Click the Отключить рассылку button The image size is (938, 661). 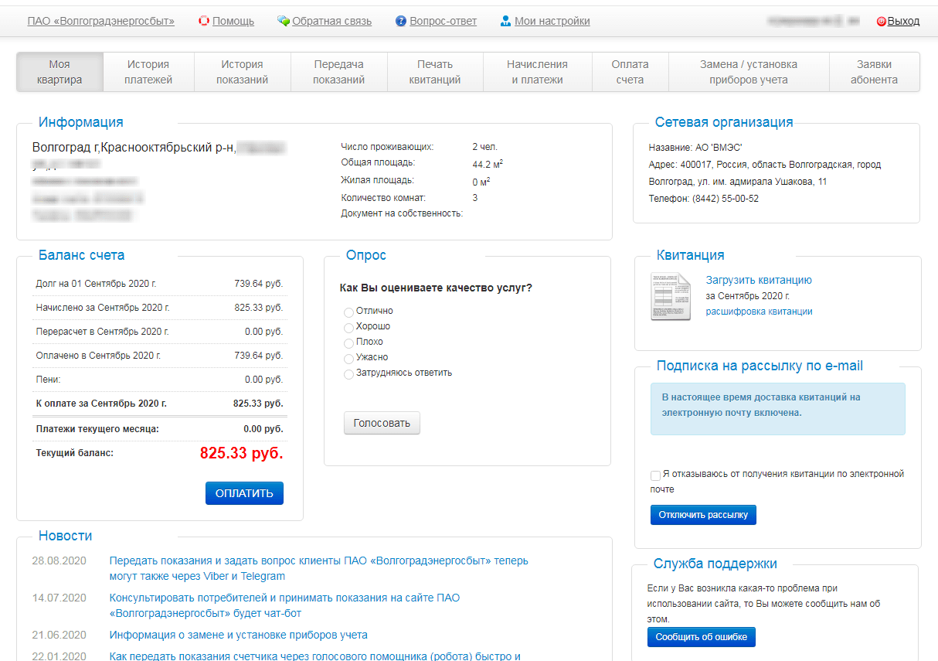[703, 515]
